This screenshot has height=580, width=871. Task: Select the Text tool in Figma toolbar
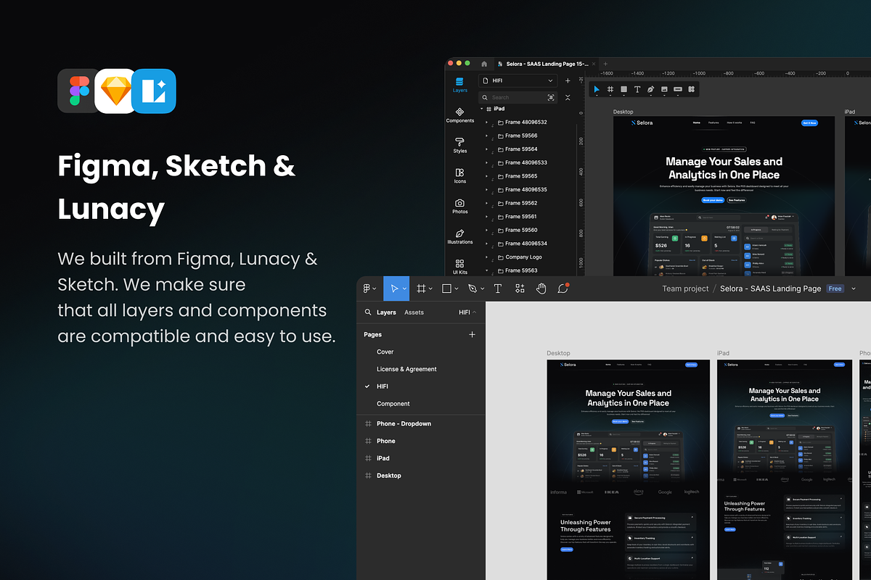[x=498, y=289]
